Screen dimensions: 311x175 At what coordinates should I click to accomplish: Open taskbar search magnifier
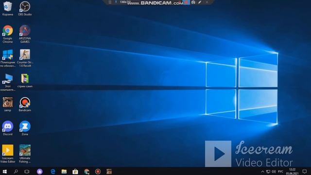click(16, 172)
